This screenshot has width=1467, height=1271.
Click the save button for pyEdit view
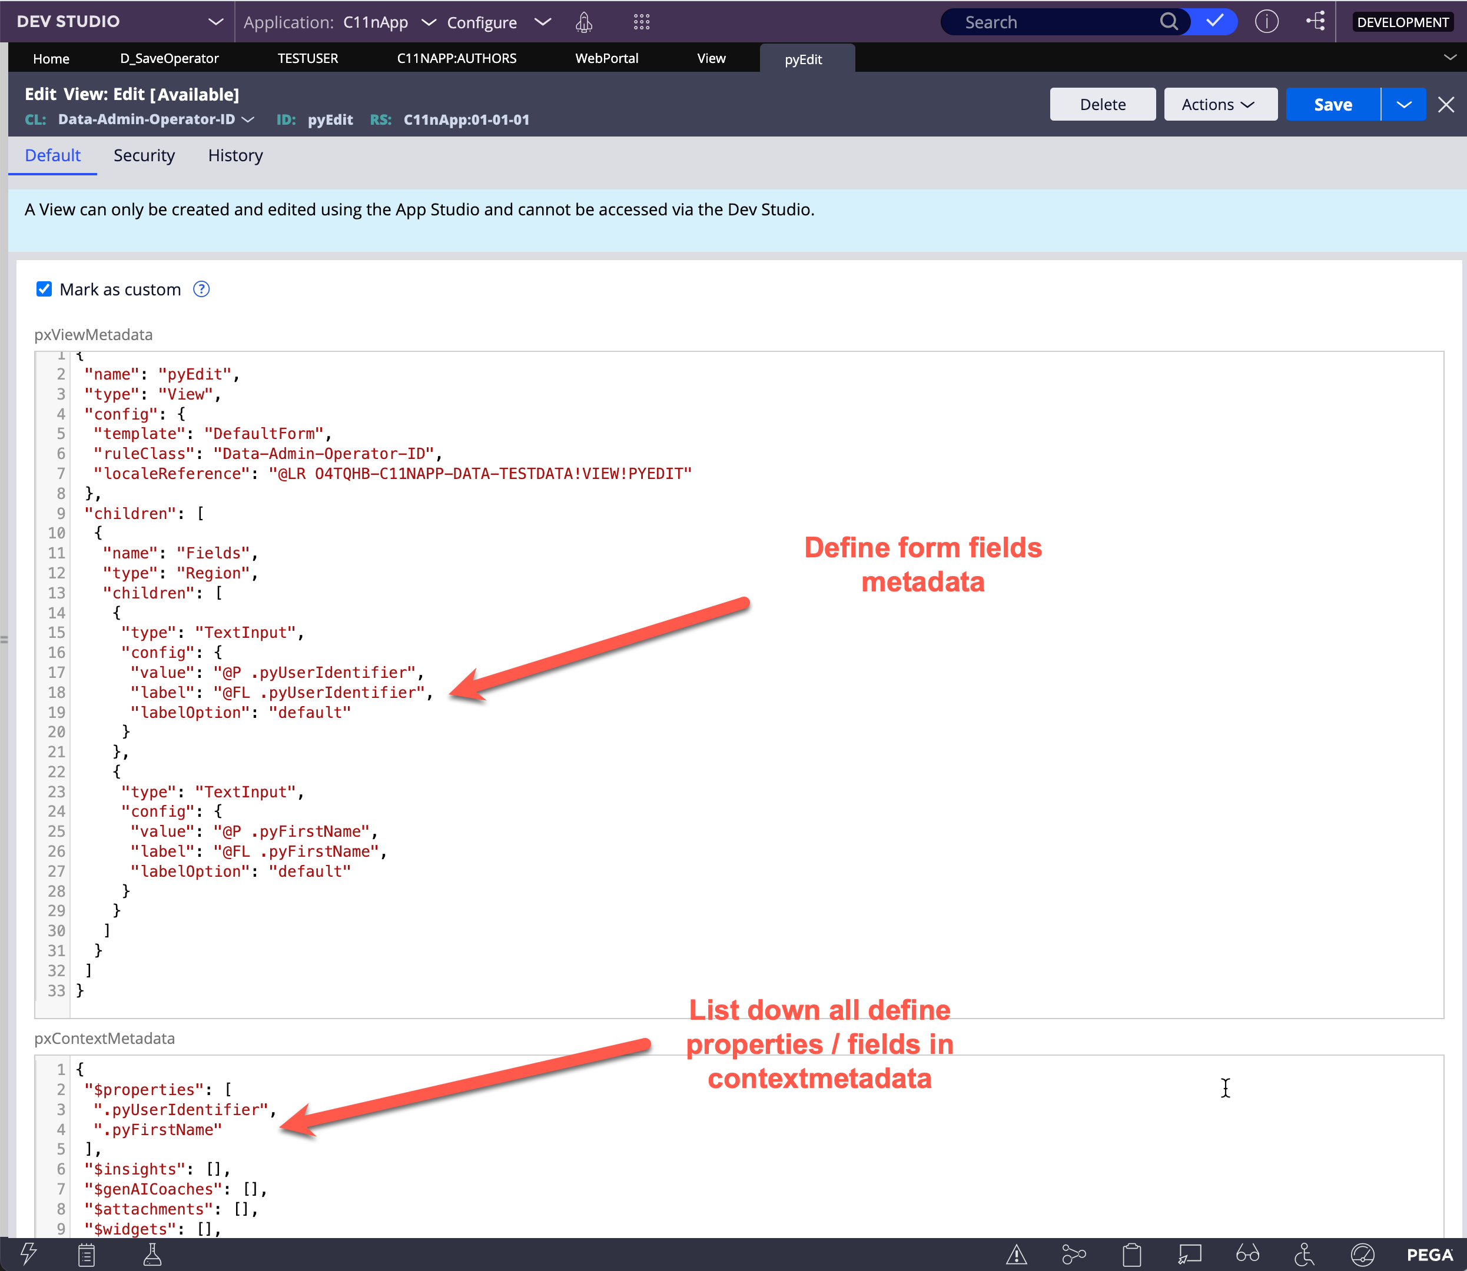(1332, 104)
